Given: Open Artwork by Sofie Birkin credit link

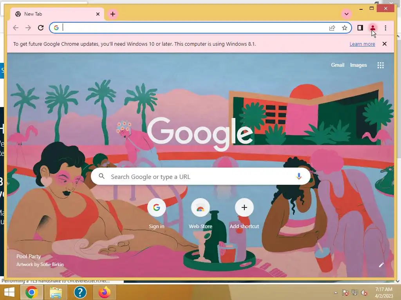Looking at the screenshot, I should (x=40, y=264).
